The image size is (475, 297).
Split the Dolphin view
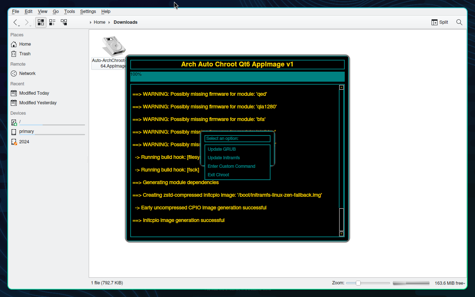pos(440,22)
